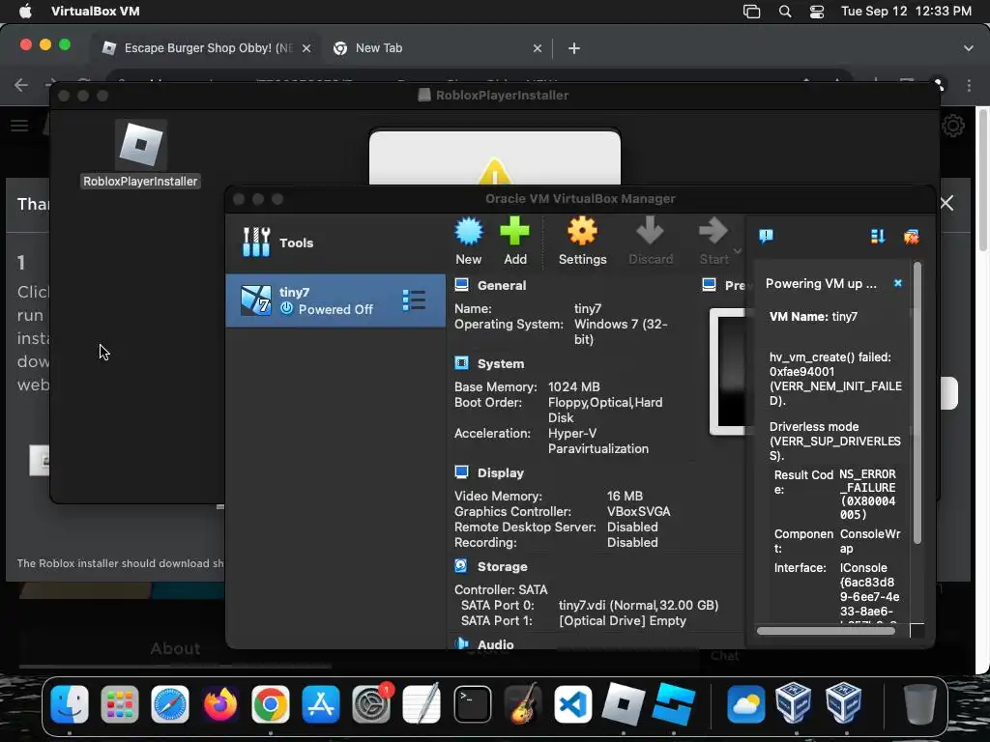The width and height of the screenshot is (990, 742).
Task: Click the Preview section monitor icon
Action: click(x=709, y=285)
